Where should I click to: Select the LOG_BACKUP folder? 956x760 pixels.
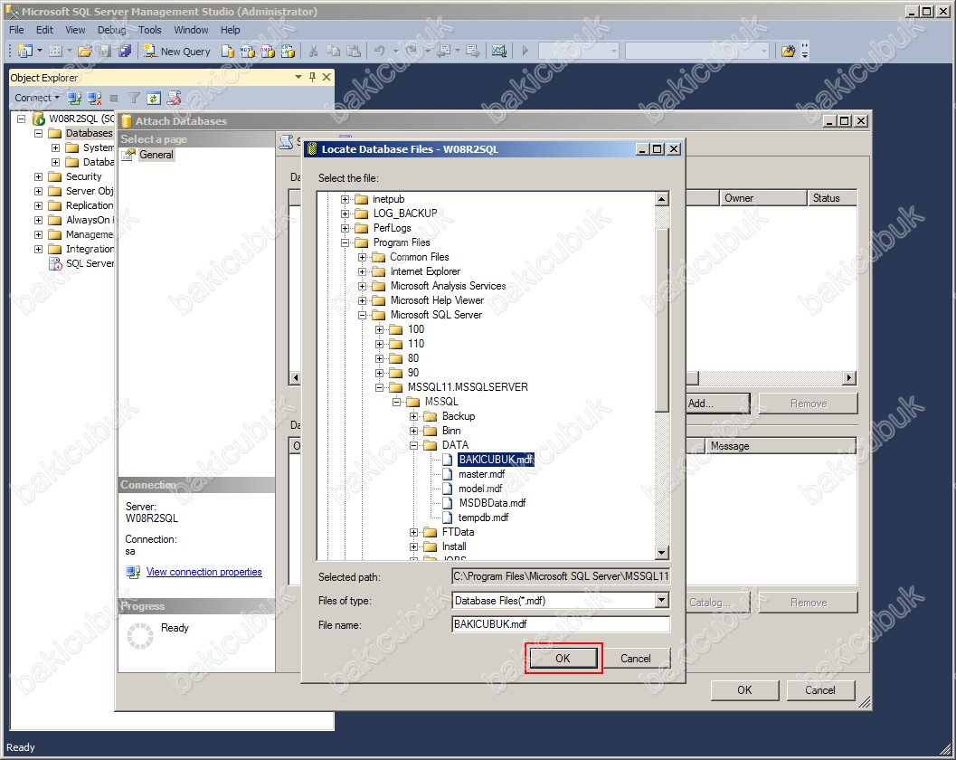click(x=405, y=213)
